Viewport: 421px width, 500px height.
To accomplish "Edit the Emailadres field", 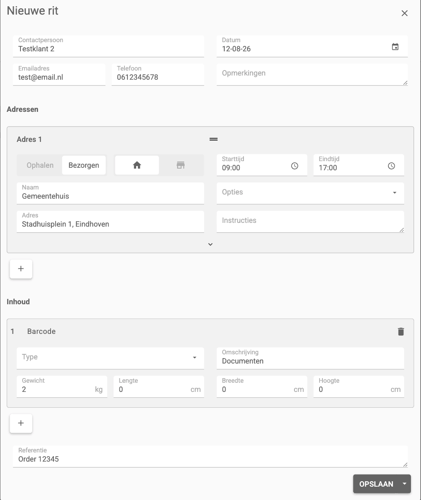I will [59, 75].
